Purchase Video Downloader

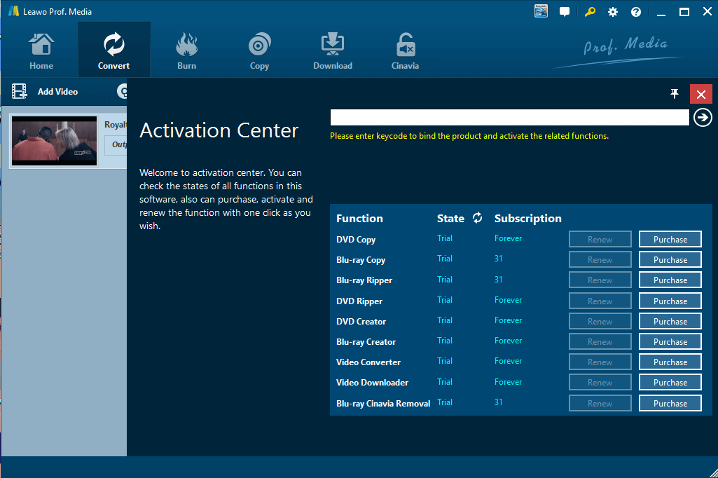coord(670,382)
